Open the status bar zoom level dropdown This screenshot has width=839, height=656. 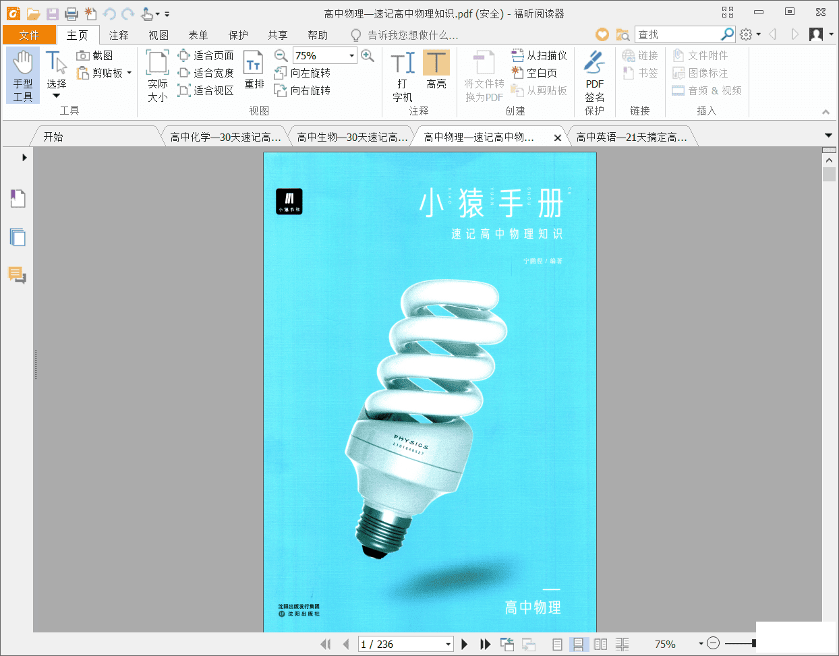pos(701,644)
